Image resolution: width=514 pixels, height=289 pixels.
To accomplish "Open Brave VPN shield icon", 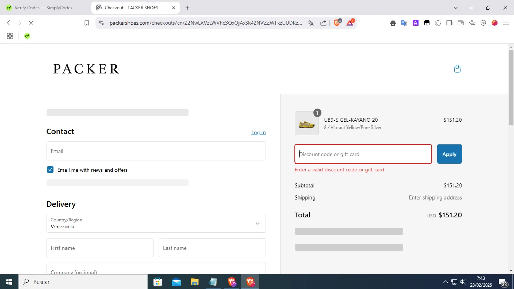I will [x=483, y=23].
